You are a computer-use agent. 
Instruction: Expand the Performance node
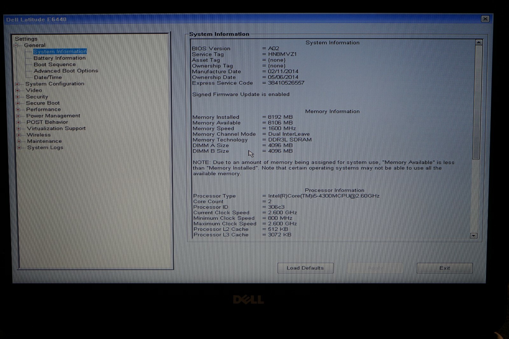(x=18, y=109)
